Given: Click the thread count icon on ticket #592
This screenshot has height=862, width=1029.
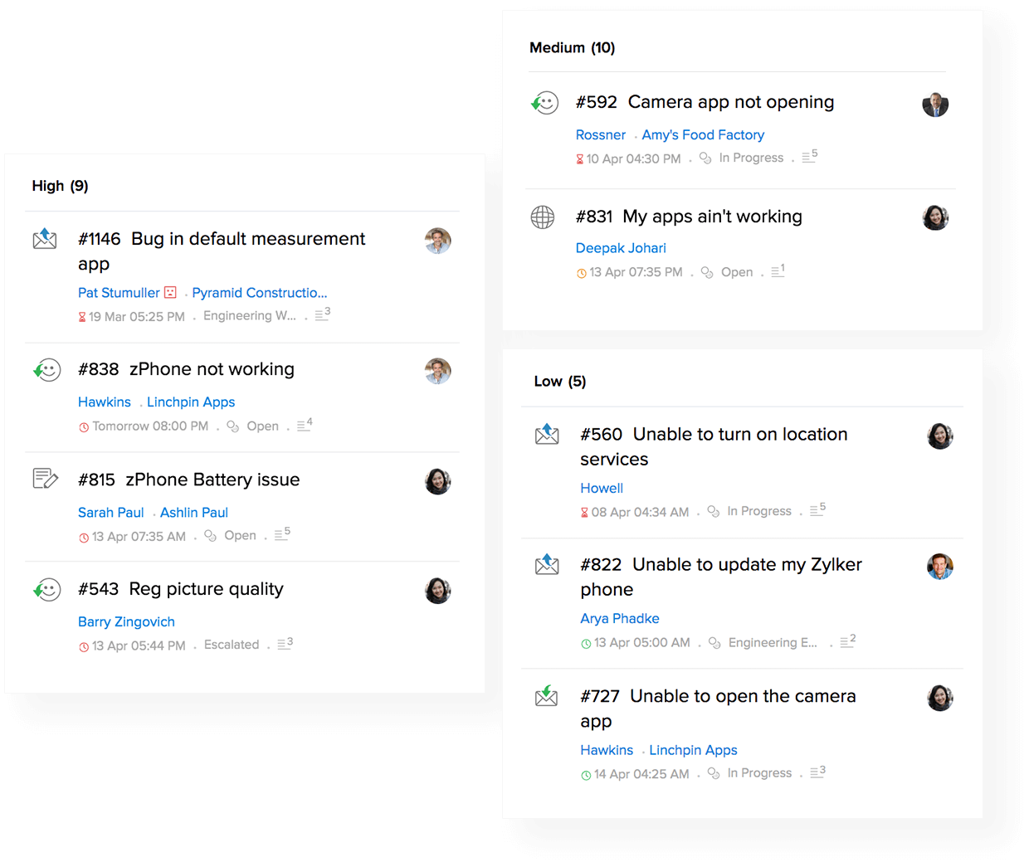Looking at the screenshot, I should (810, 155).
